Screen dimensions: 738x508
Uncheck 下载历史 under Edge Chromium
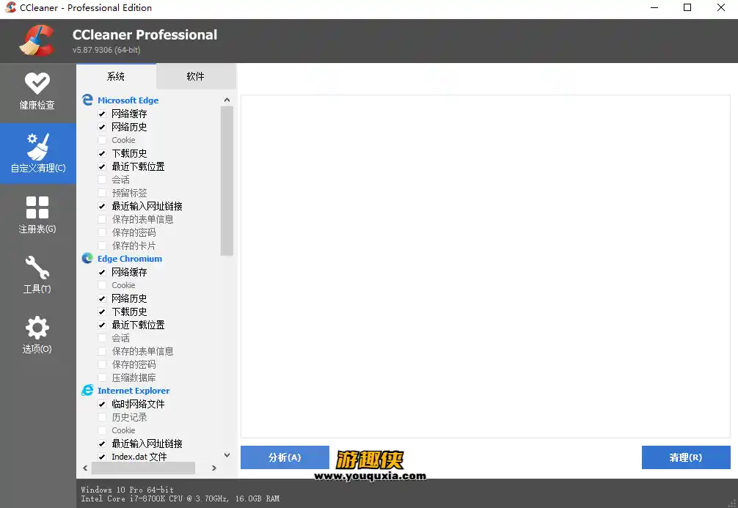[x=102, y=312]
